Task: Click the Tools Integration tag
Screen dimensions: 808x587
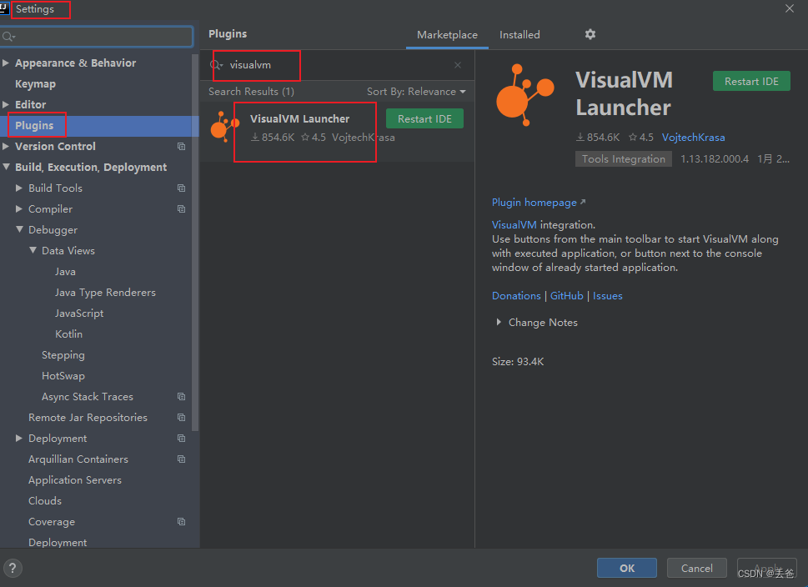Action: coord(624,158)
